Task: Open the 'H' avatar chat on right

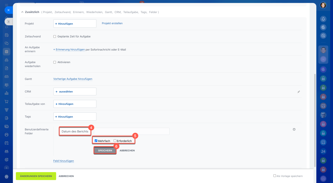Action: click(323, 59)
